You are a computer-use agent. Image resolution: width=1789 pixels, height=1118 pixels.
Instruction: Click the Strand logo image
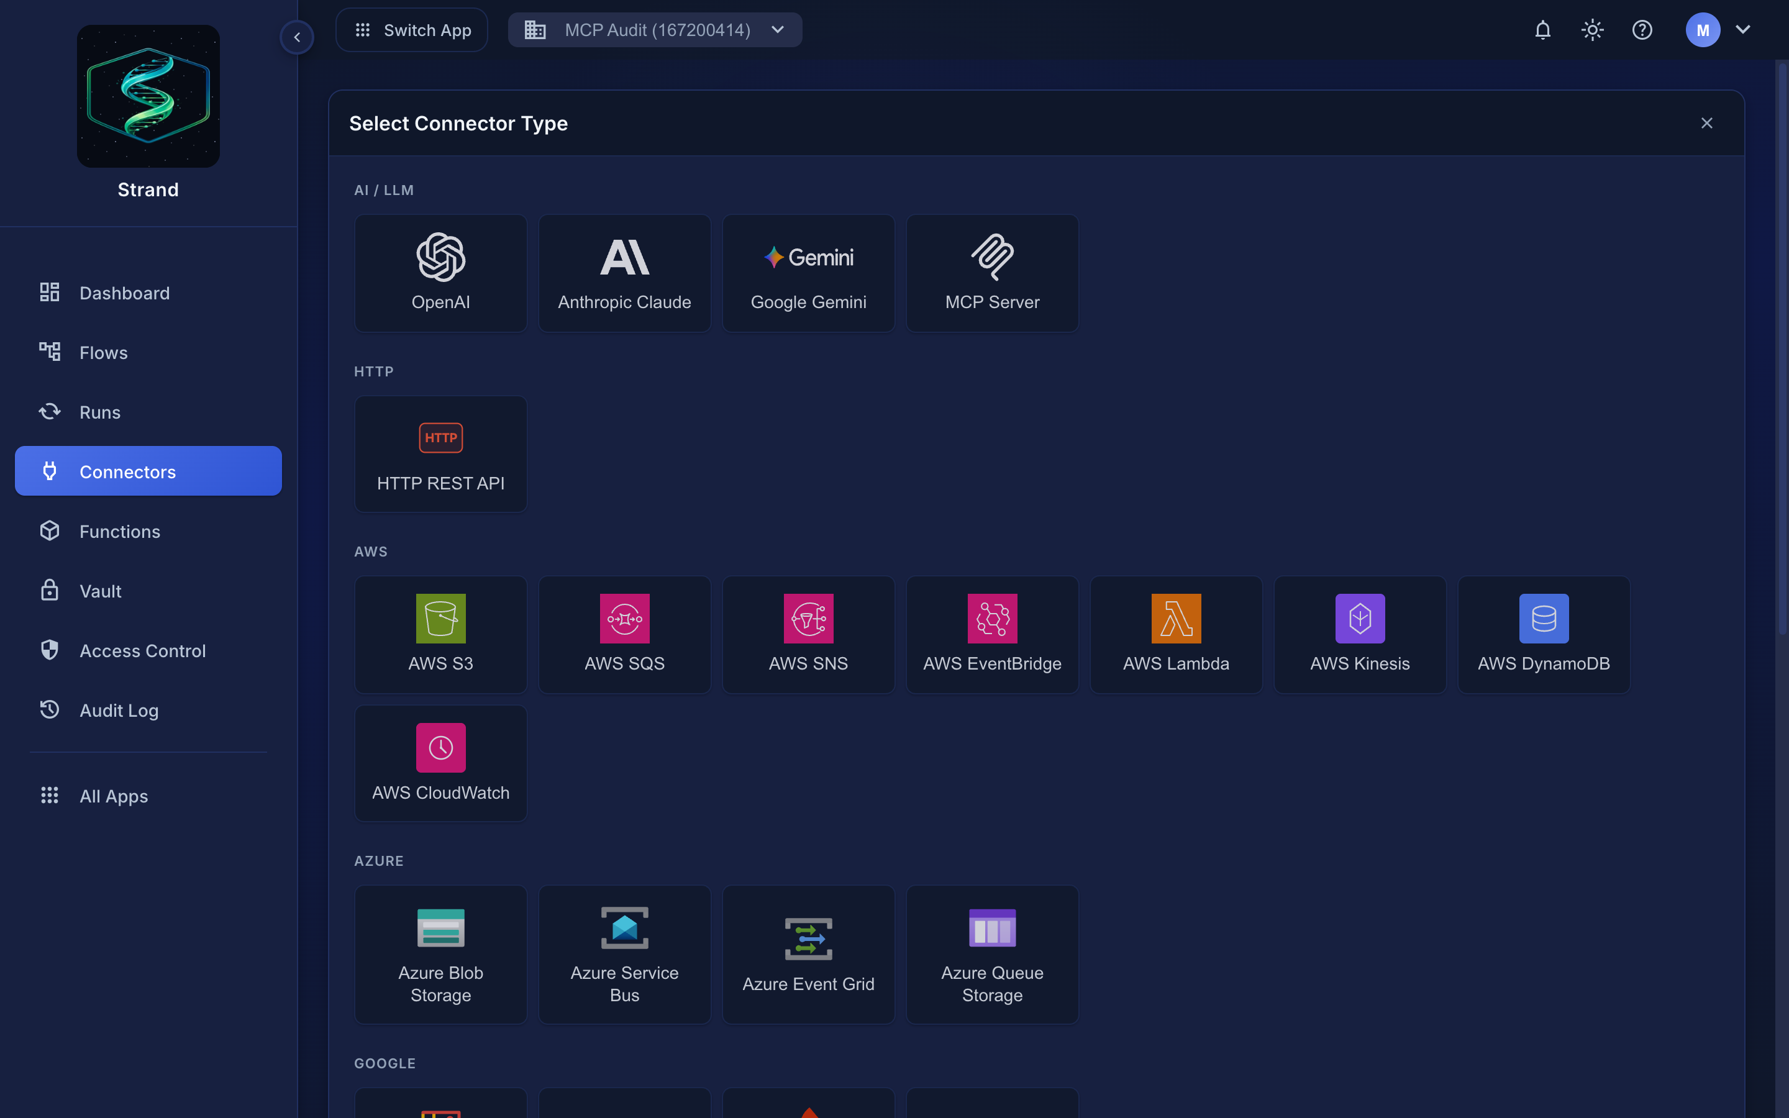click(148, 96)
